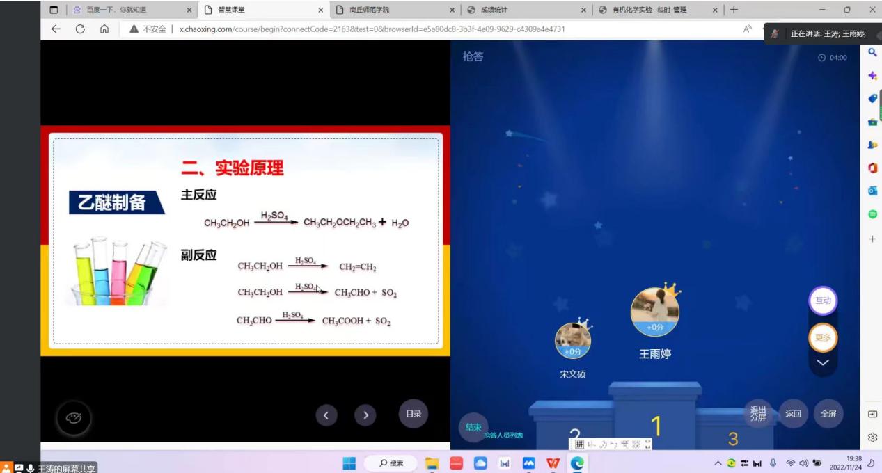Open a new browser tab
The image size is (882, 473).
pyautogui.click(x=734, y=10)
